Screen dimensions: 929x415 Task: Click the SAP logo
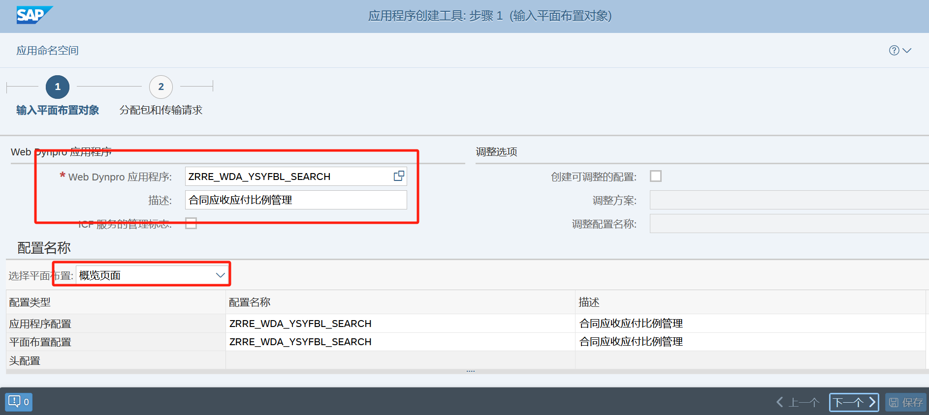[34, 15]
